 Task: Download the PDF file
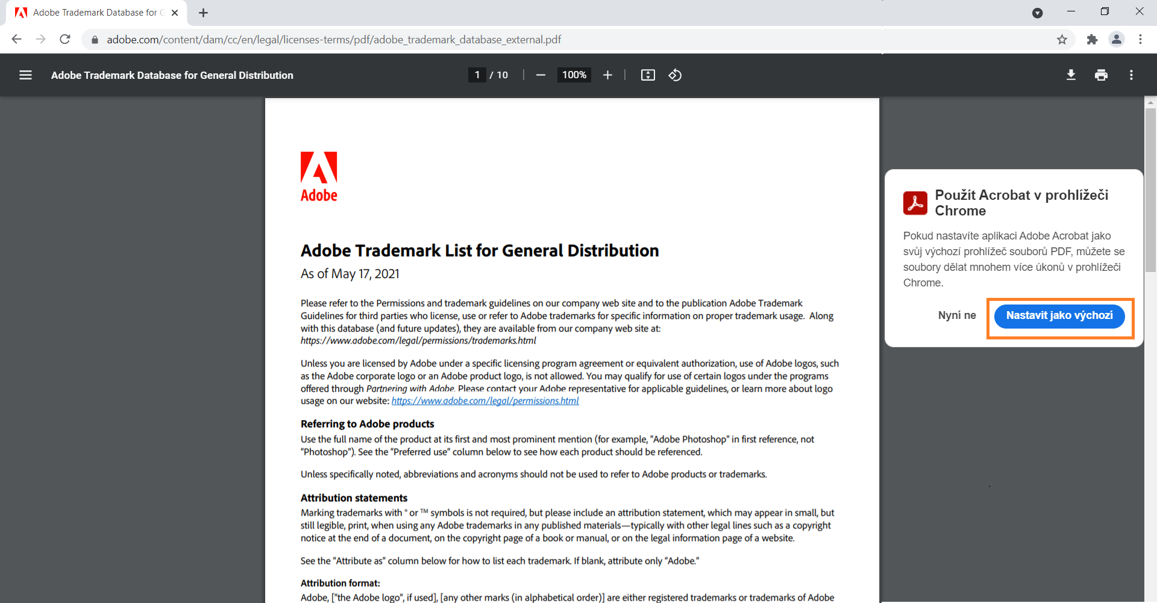[x=1071, y=75]
